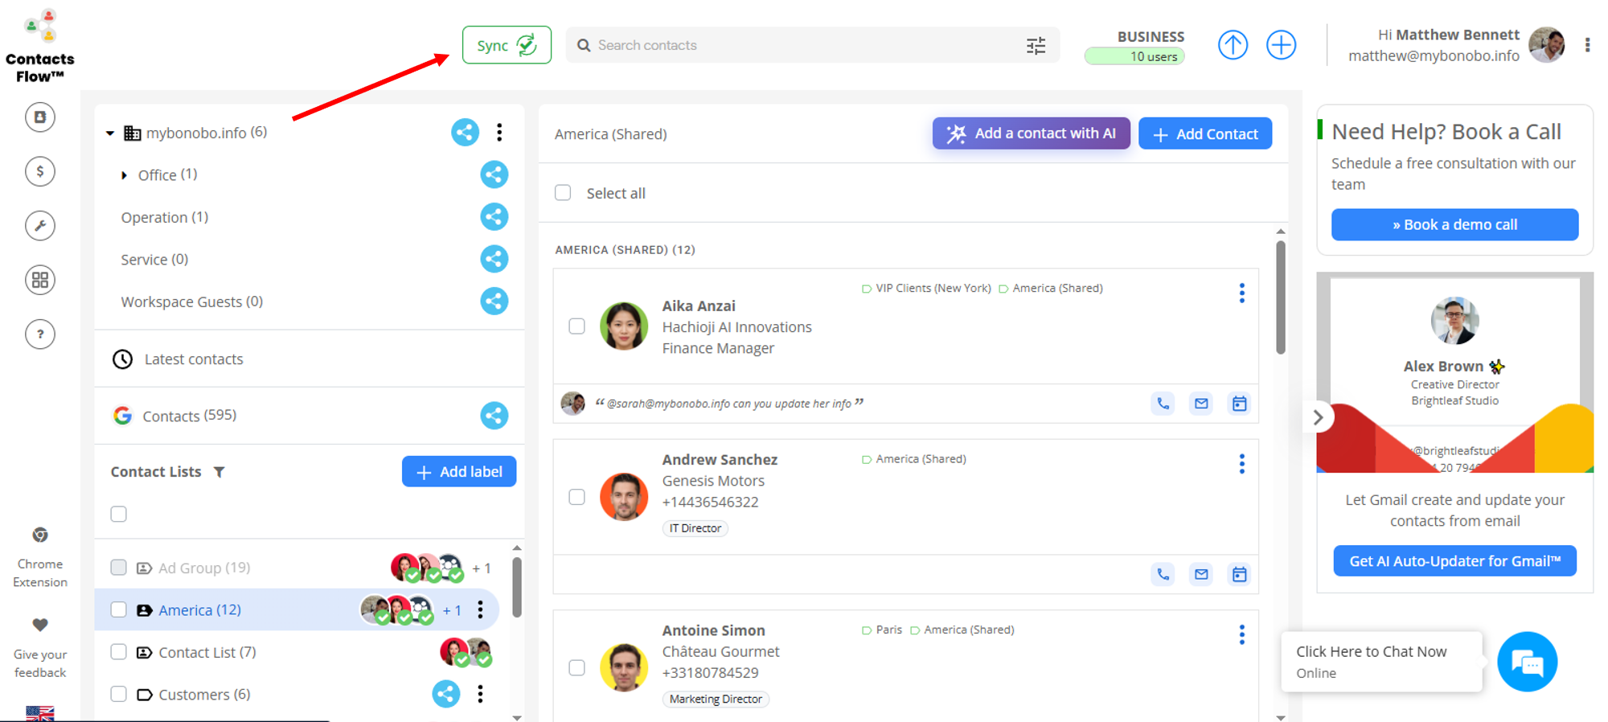Open Latest contacts list

(x=193, y=359)
